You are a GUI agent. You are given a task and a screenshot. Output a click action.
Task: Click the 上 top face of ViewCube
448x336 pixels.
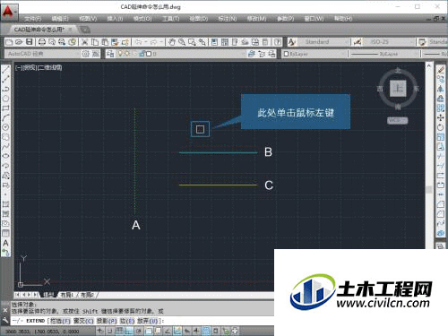398,89
